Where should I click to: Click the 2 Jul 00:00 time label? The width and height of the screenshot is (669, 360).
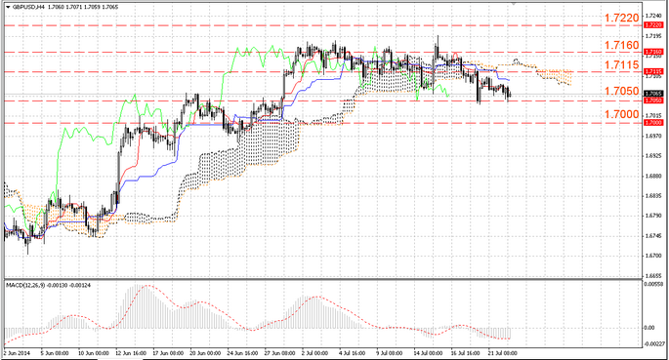pos(314,353)
